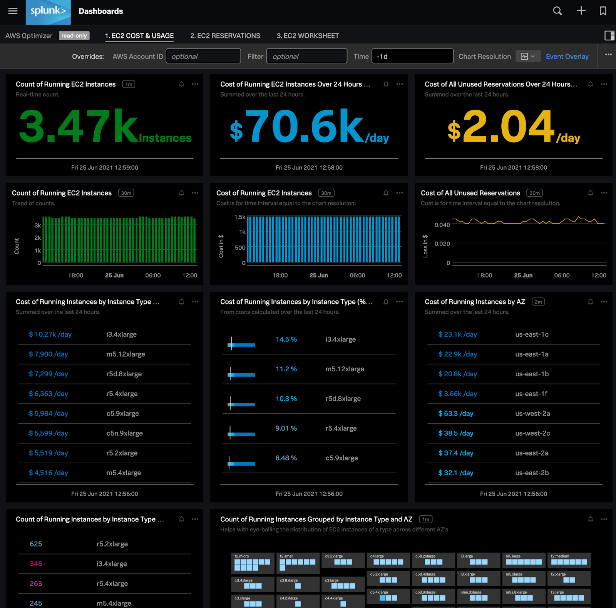Focus the Filter input field
This screenshot has width=616, height=608.
click(x=307, y=56)
